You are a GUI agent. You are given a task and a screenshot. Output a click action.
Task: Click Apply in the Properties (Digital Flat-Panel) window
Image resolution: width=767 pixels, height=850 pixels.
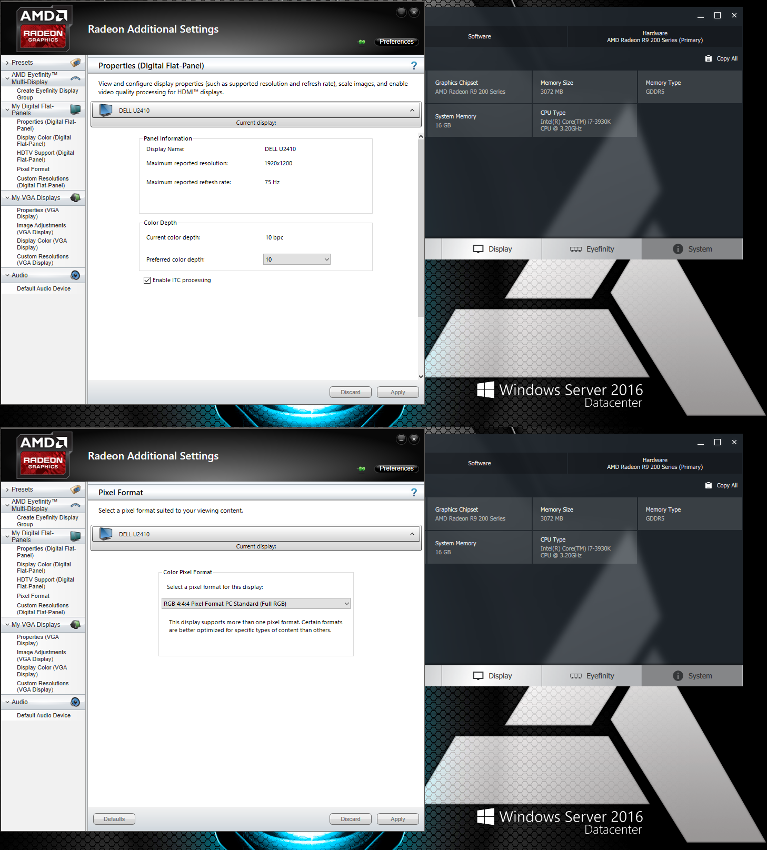click(398, 392)
